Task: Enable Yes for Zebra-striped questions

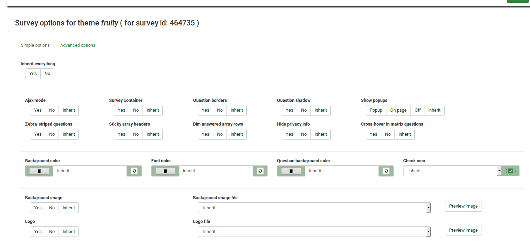Action: 38,134
